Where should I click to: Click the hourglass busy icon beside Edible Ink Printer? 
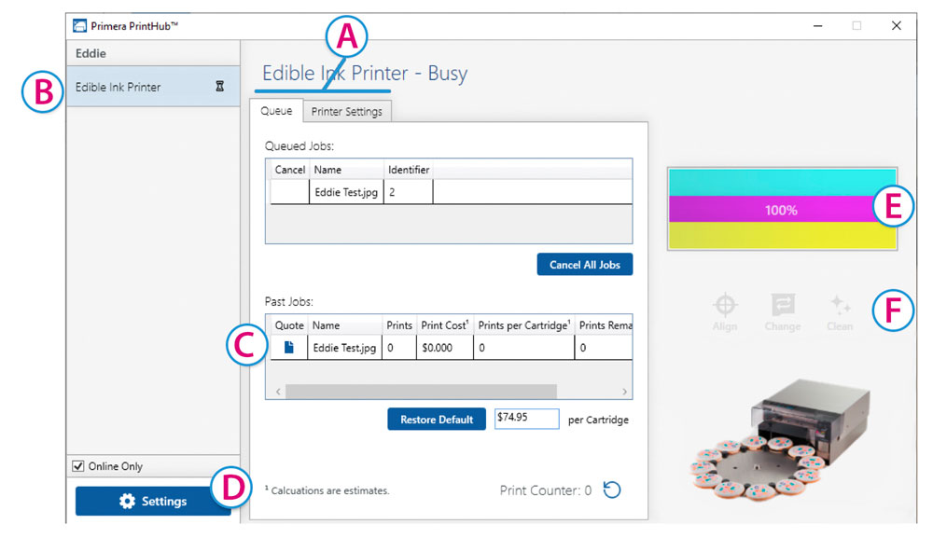pos(219,86)
